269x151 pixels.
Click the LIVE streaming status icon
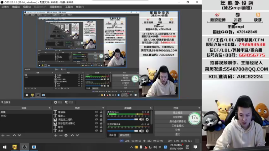(121, 141)
